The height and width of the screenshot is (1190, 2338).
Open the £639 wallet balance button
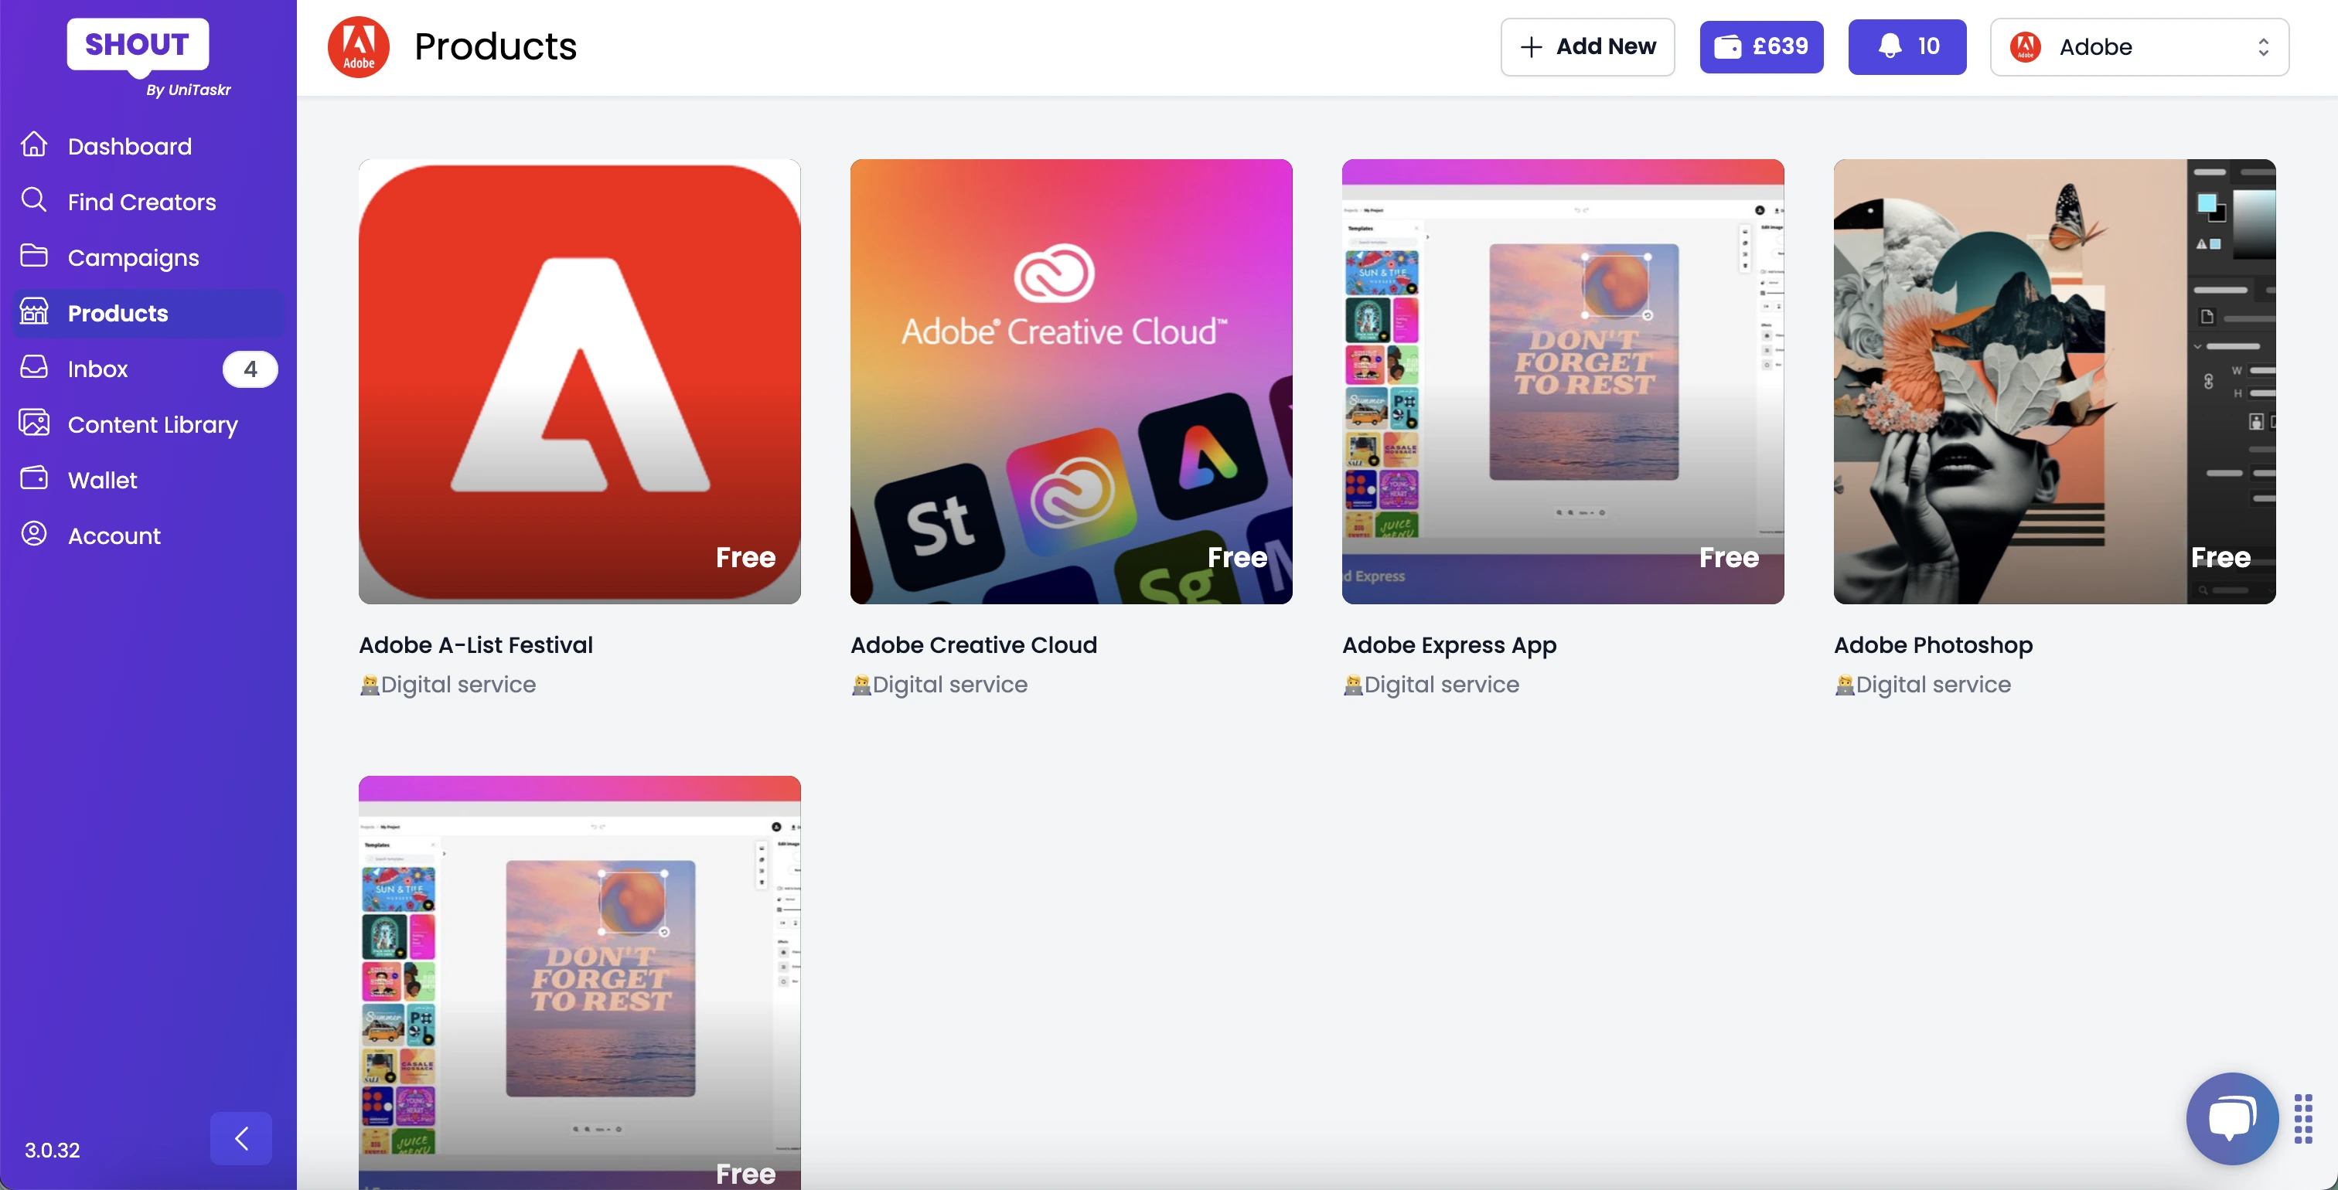[x=1760, y=46]
